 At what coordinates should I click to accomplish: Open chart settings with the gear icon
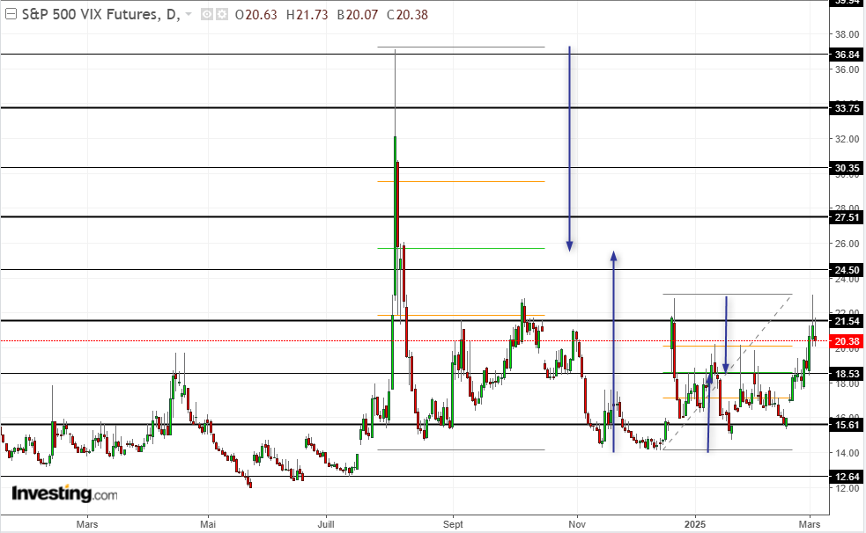(x=222, y=14)
